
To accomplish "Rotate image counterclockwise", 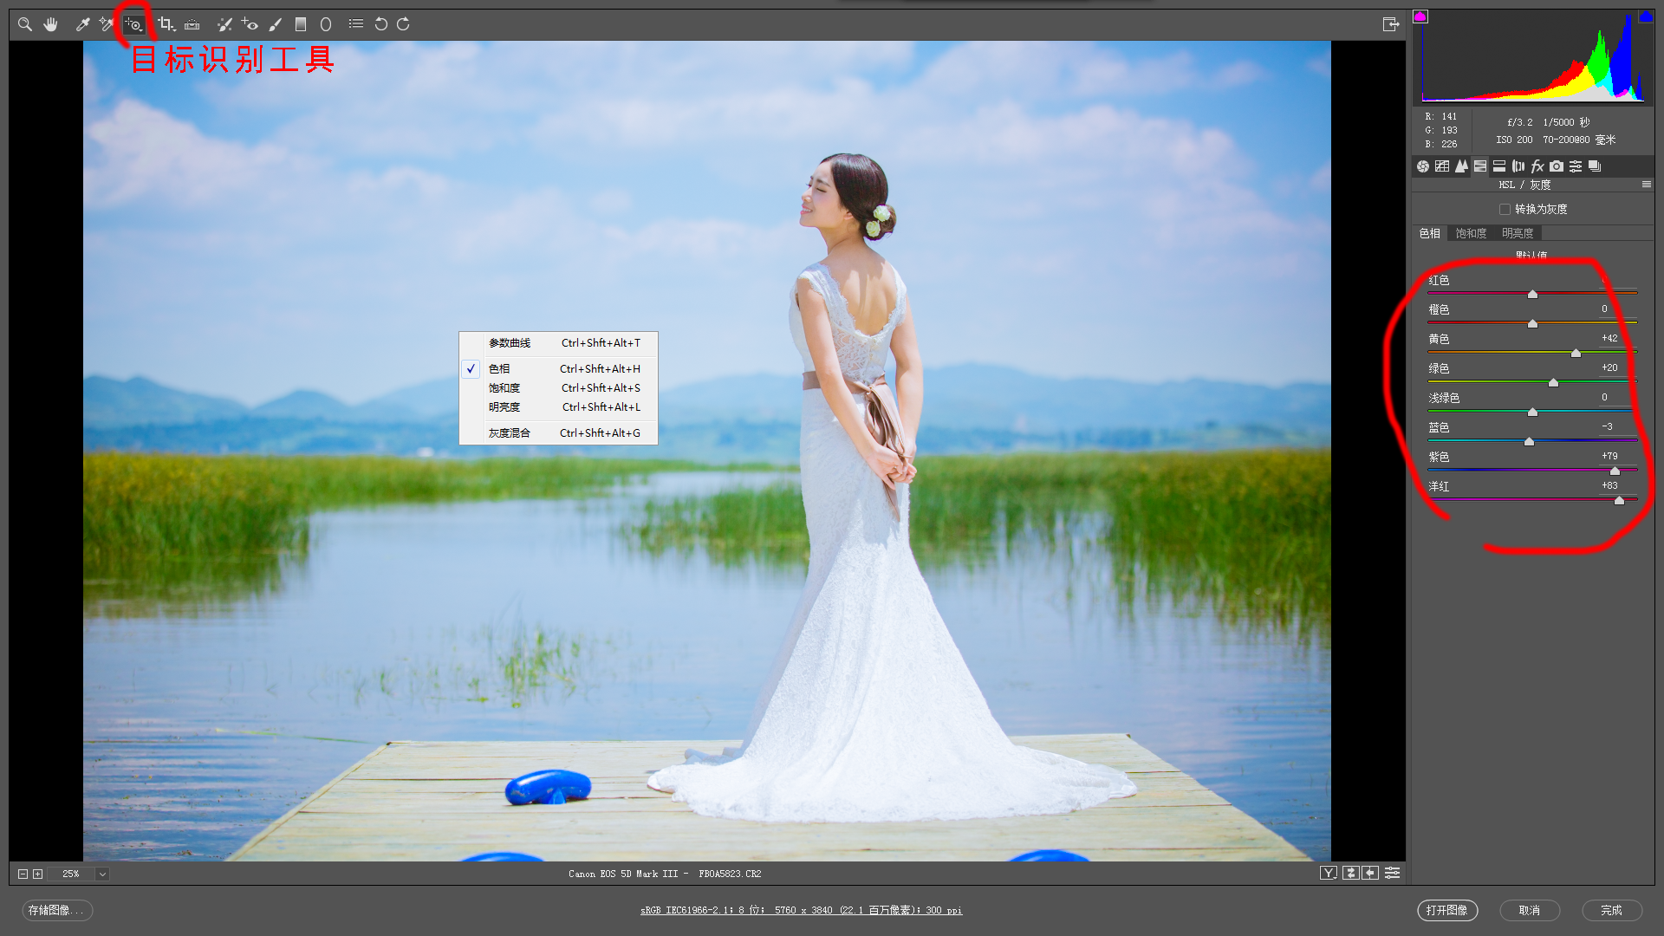I will pyautogui.click(x=381, y=24).
